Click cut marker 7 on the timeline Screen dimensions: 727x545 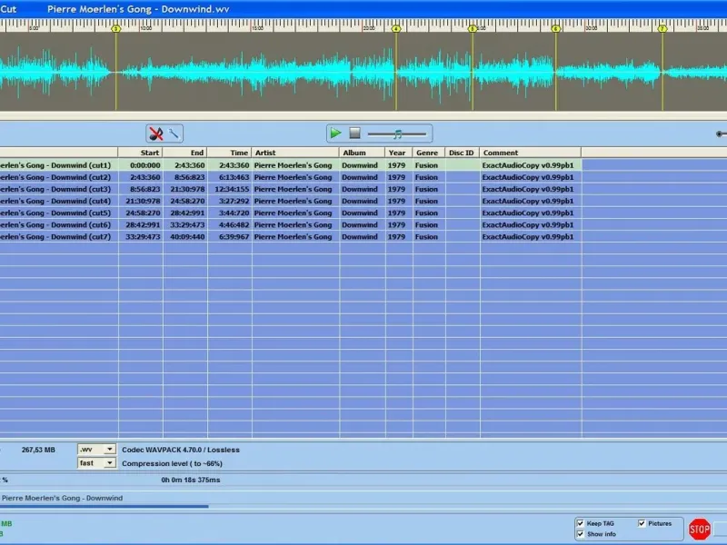[662, 29]
